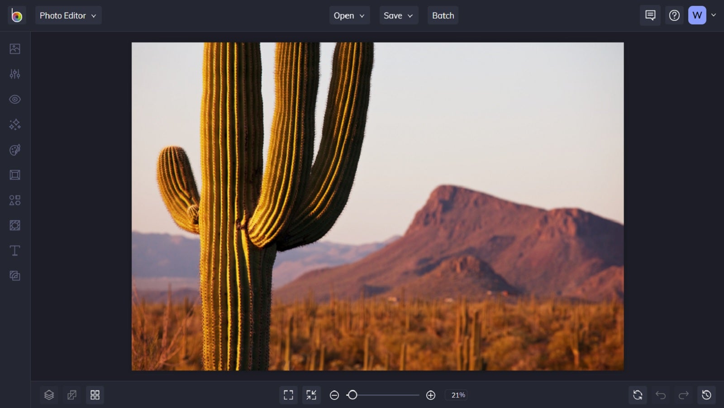Open the Effects sparkle panel

[14, 124]
